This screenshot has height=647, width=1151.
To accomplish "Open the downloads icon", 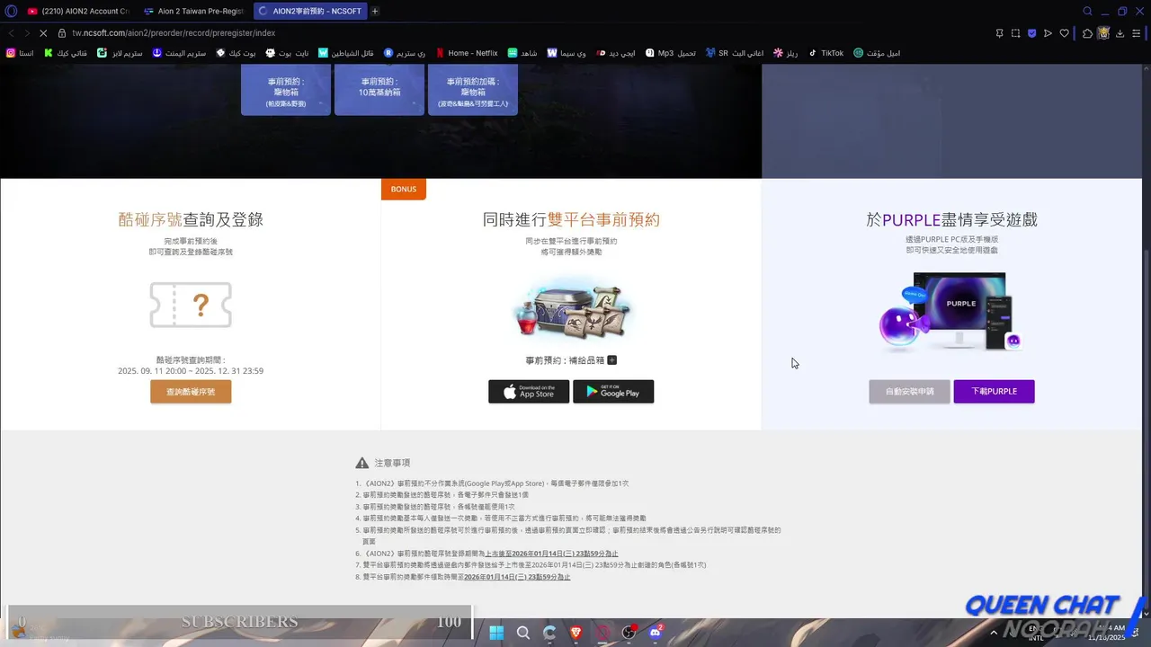I will (1120, 33).
